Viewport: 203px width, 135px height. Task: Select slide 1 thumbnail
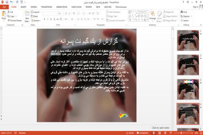(188, 40)
